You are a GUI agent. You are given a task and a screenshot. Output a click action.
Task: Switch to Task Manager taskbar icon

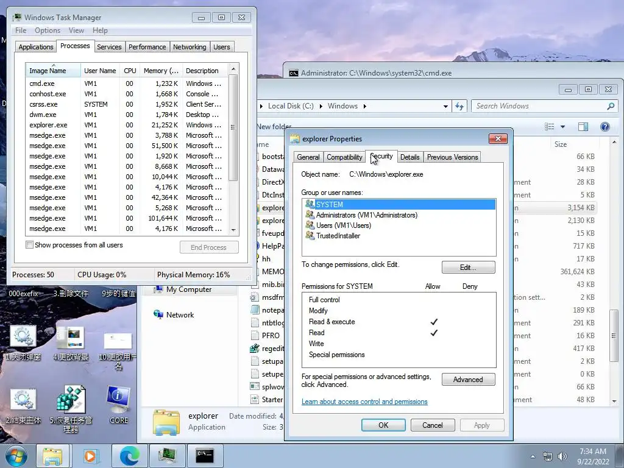point(167,456)
